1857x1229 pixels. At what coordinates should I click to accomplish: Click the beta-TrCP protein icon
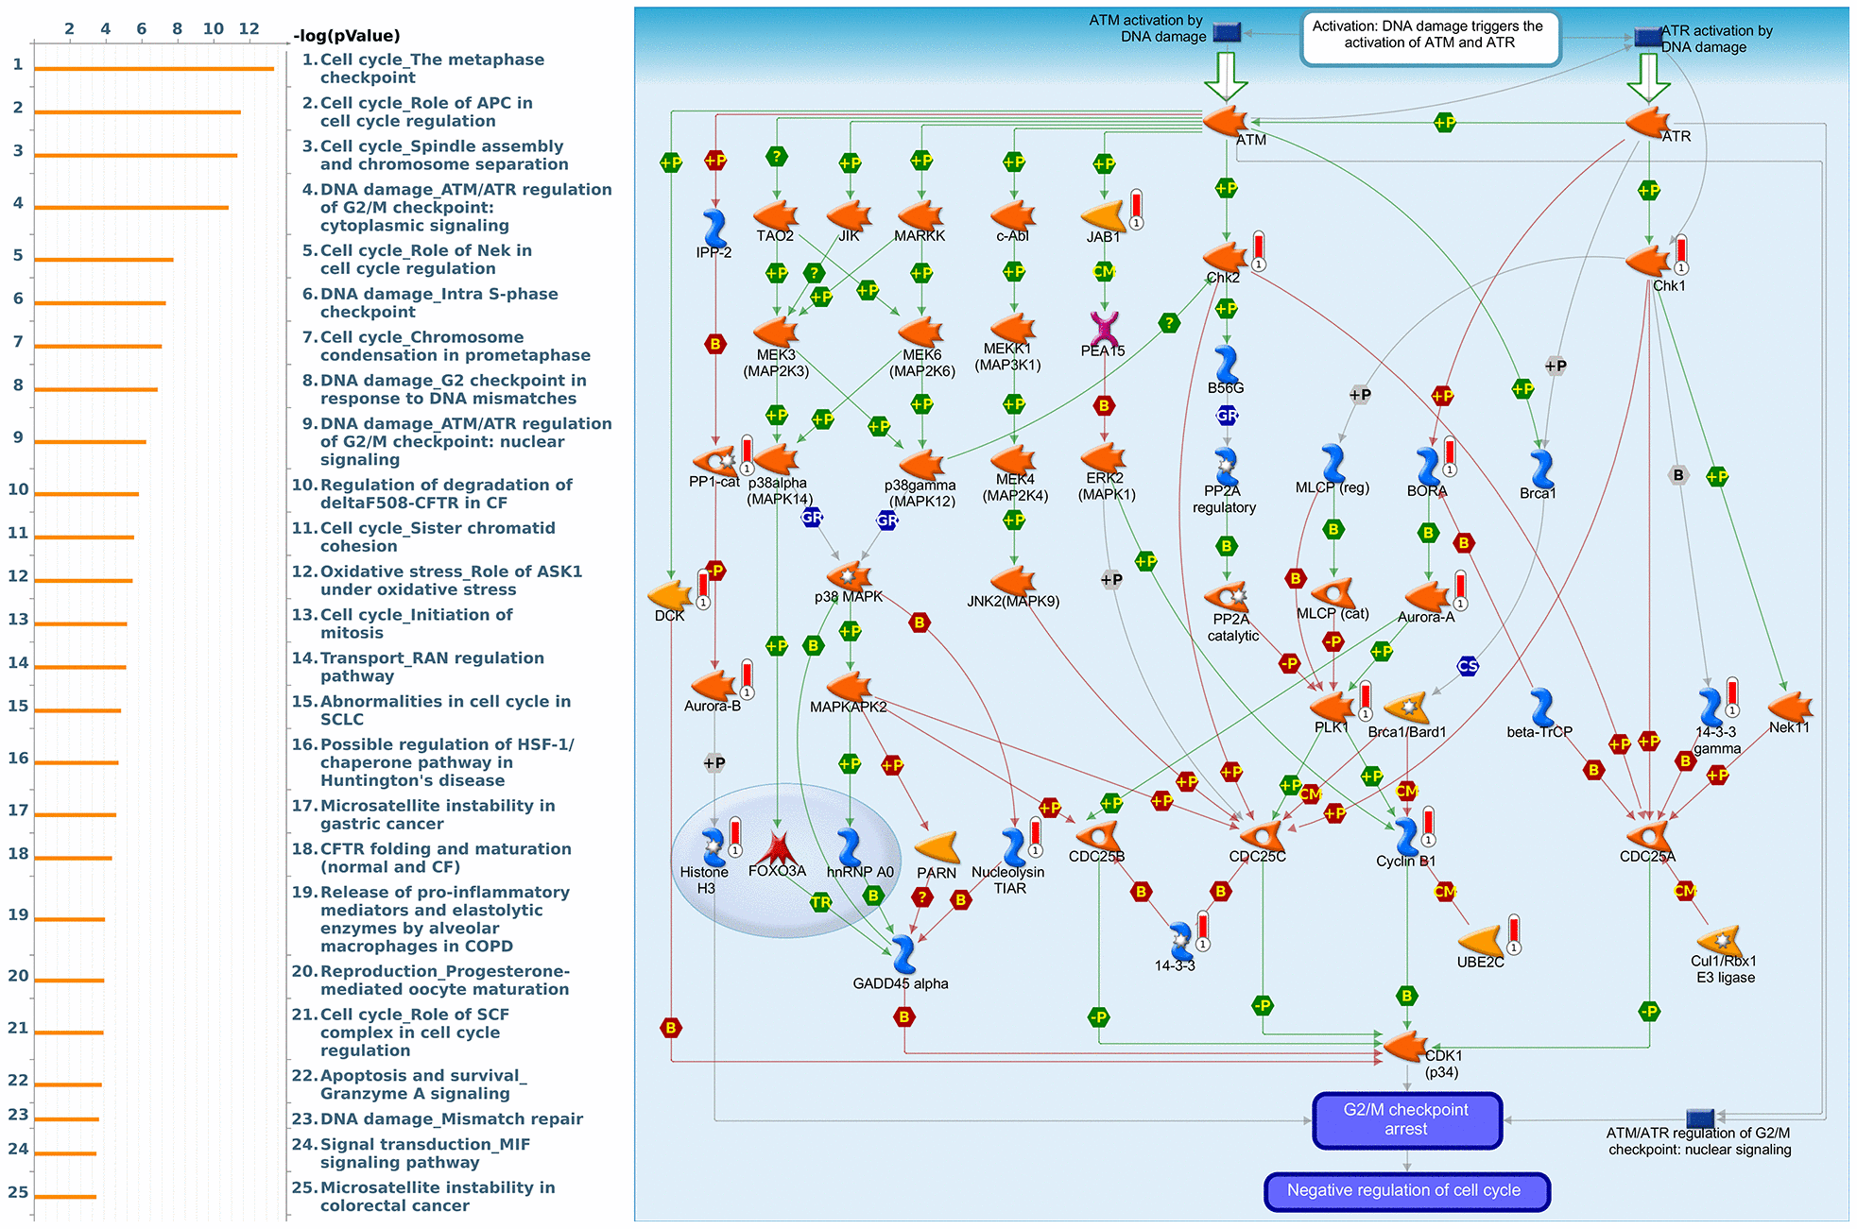click(1541, 707)
